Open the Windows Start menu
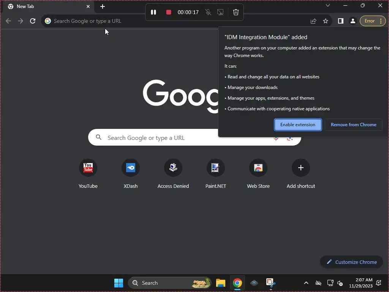389x292 pixels. (119, 283)
